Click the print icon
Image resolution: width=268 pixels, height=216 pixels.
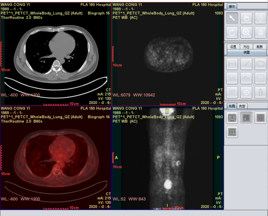tap(260, 32)
